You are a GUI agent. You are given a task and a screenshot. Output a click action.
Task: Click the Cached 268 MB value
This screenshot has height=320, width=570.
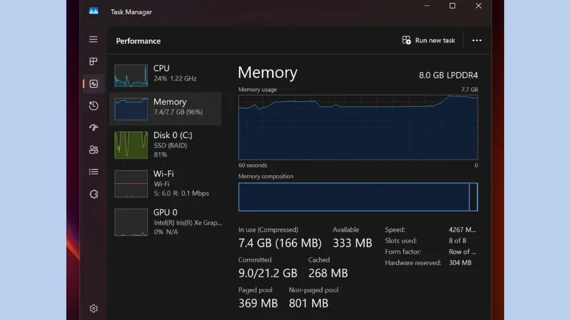[x=328, y=273]
